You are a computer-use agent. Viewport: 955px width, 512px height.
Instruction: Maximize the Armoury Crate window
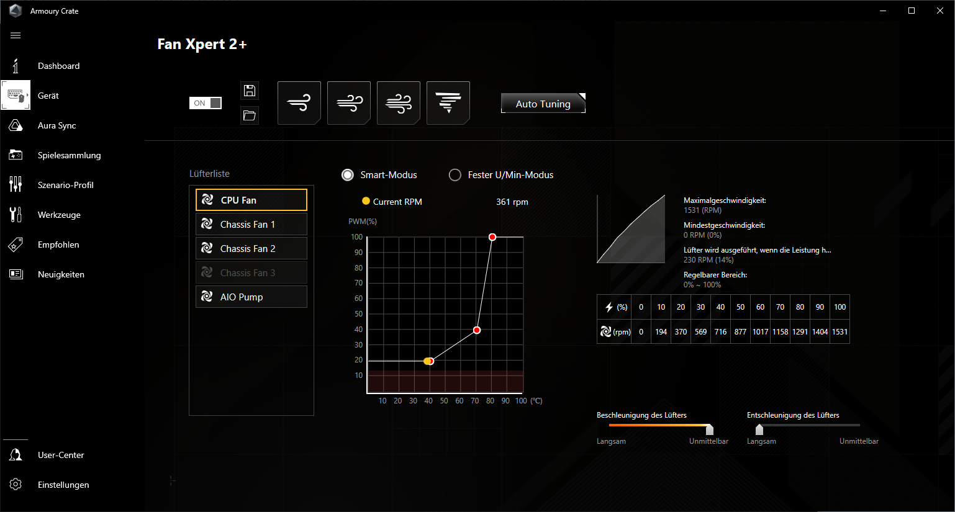click(912, 11)
